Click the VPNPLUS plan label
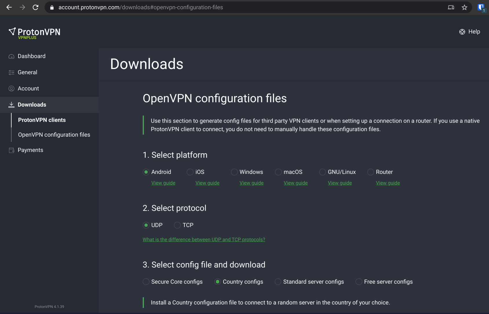This screenshot has height=314, width=489. click(27, 38)
